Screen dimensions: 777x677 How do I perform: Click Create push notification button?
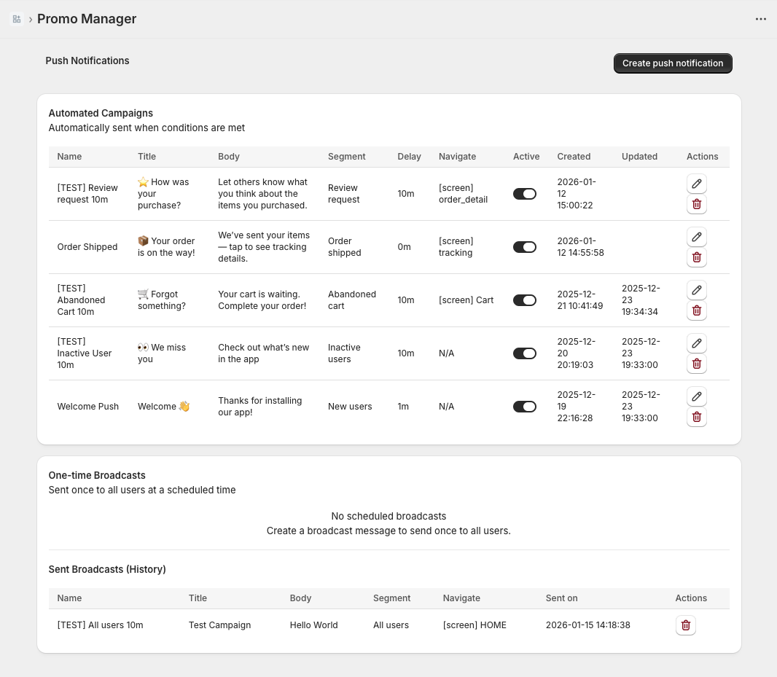pos(673,63)
